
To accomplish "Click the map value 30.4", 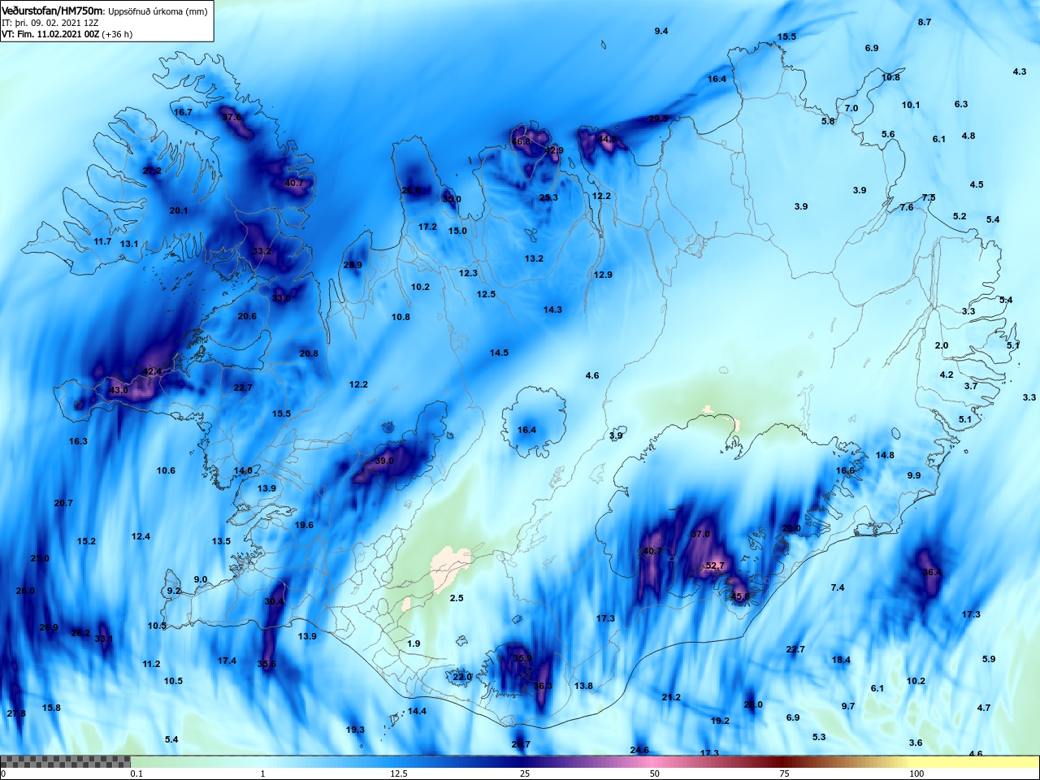I will point(275,601).
